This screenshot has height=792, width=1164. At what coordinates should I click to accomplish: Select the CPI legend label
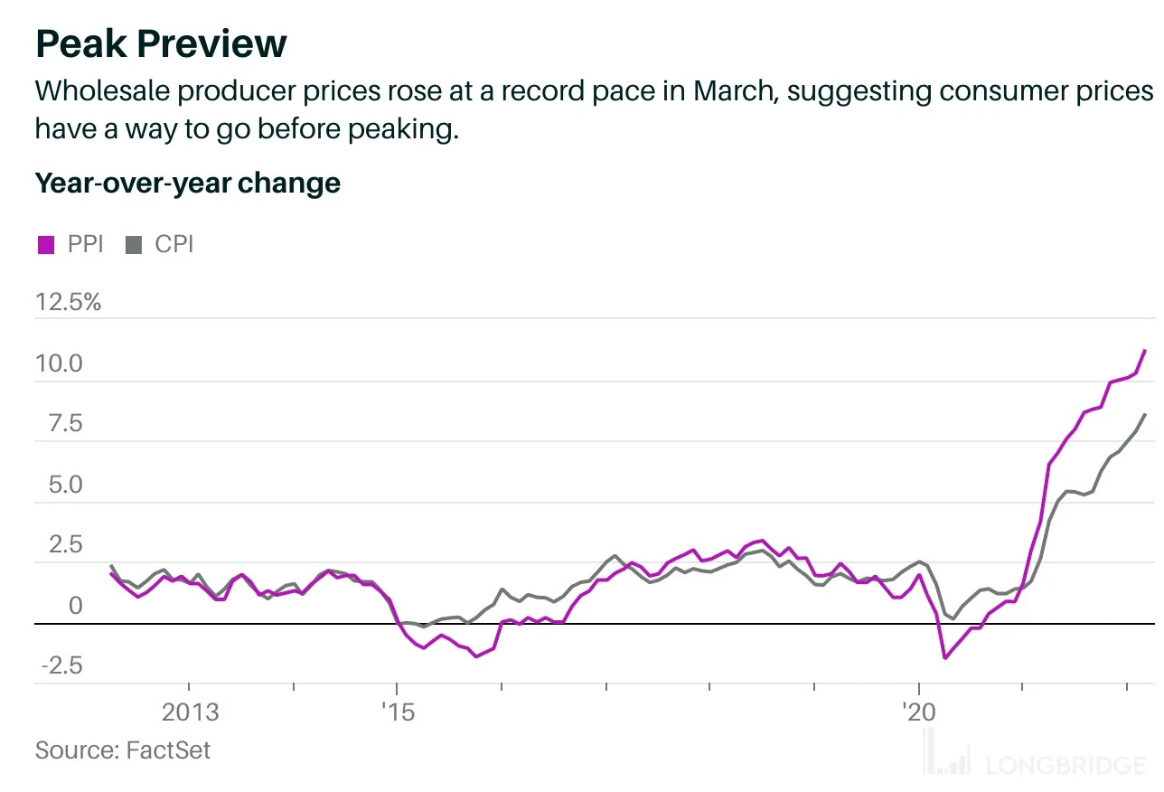174,245
